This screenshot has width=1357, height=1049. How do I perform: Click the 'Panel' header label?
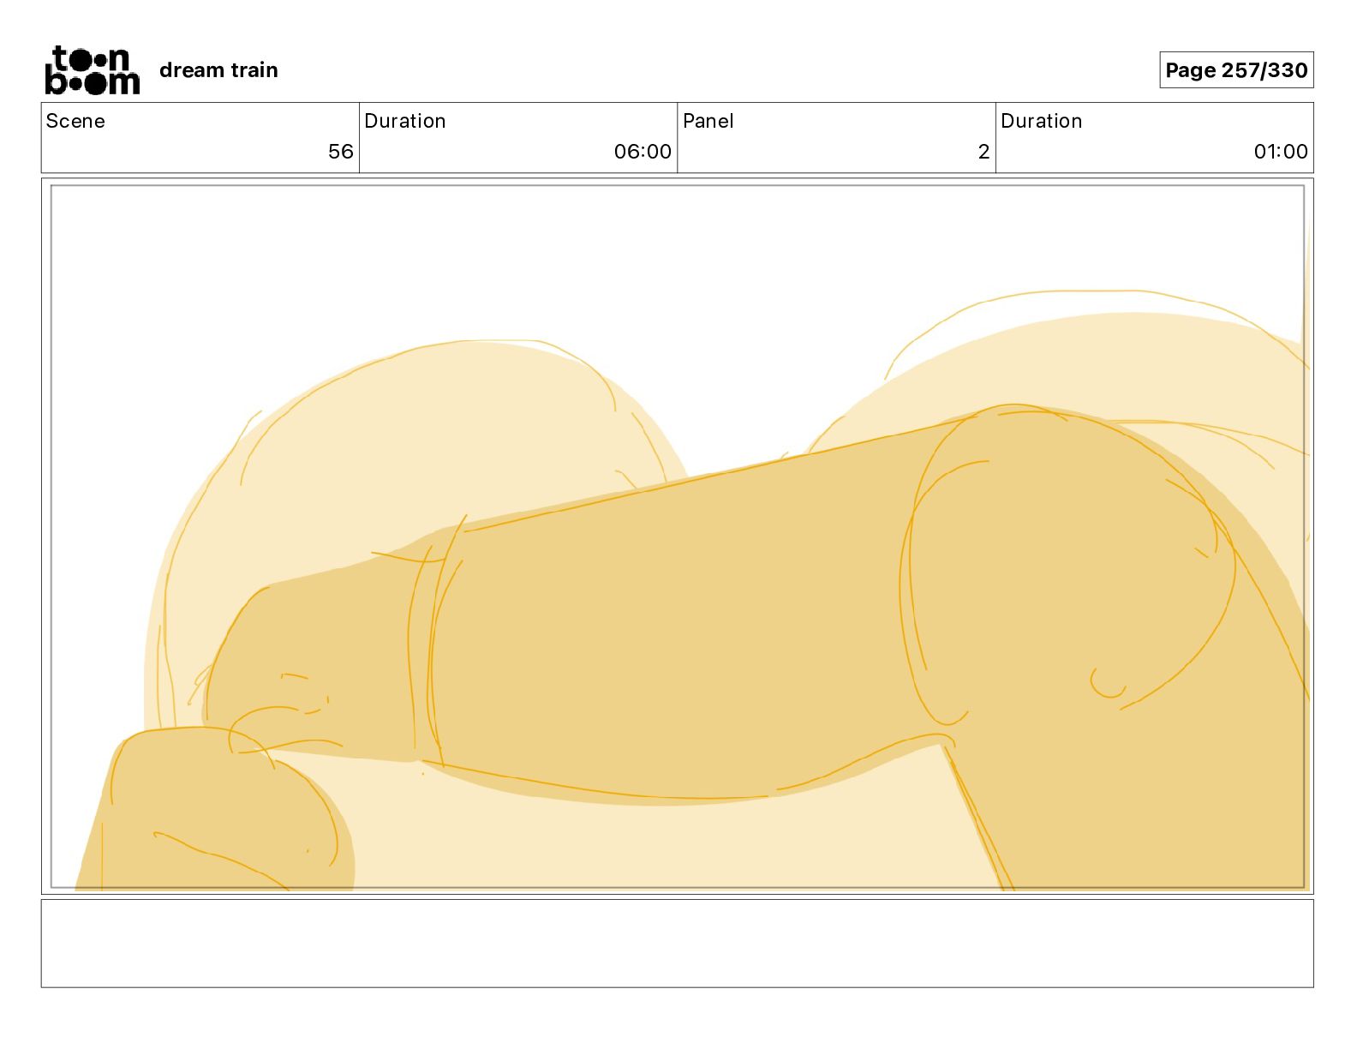708,121
